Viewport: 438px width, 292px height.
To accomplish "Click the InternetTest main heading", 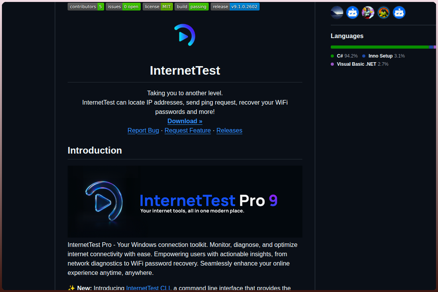I will click(185, 70).
